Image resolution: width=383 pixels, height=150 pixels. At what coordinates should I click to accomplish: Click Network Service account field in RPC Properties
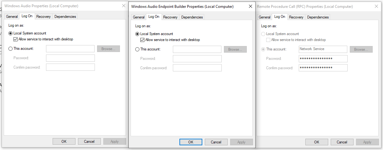323,49
